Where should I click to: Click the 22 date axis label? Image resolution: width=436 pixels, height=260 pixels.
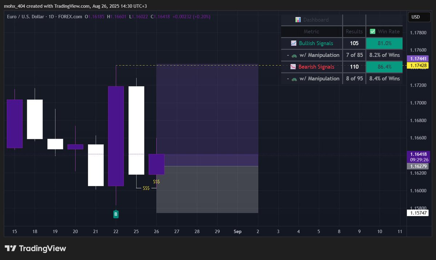[x=116, y=231]
